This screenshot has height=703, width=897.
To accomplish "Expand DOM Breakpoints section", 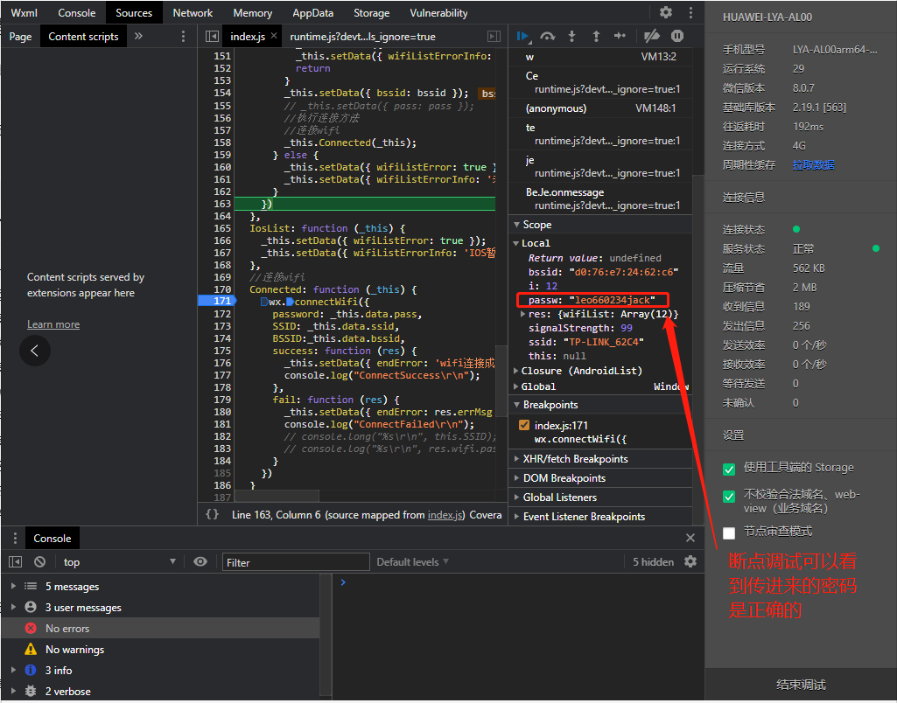I will pyautogui.click(x=517, y=478).
